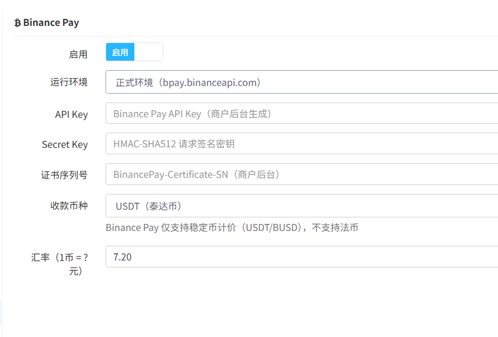Open the 收款币种 currency dropdown

point(302,206)
